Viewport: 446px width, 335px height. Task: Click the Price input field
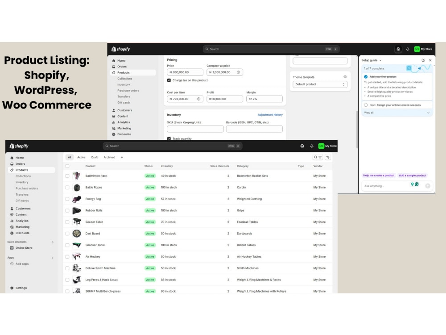185,72
